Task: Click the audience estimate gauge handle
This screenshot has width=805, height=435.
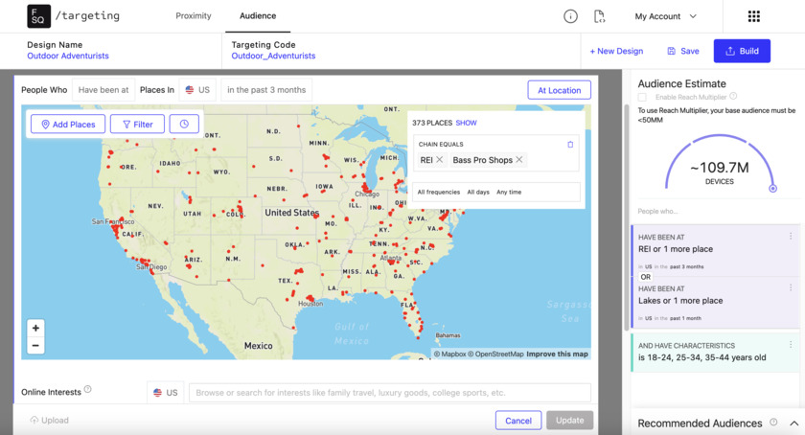Action: click(x=772, y=189)
